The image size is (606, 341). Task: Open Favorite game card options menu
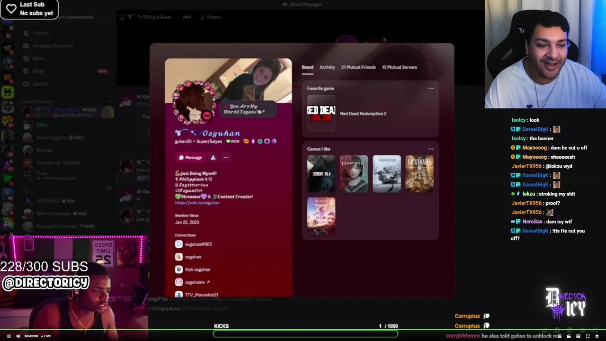(431, 89)
